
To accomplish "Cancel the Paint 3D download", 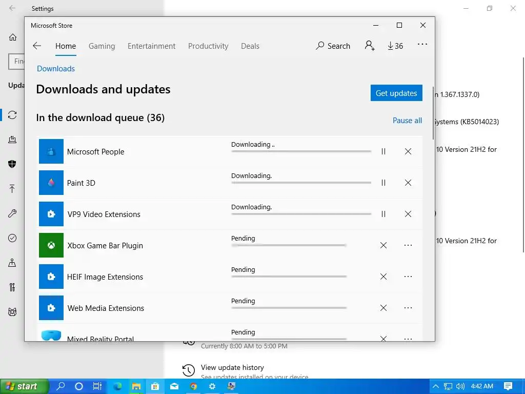I will tap(408, 183).
